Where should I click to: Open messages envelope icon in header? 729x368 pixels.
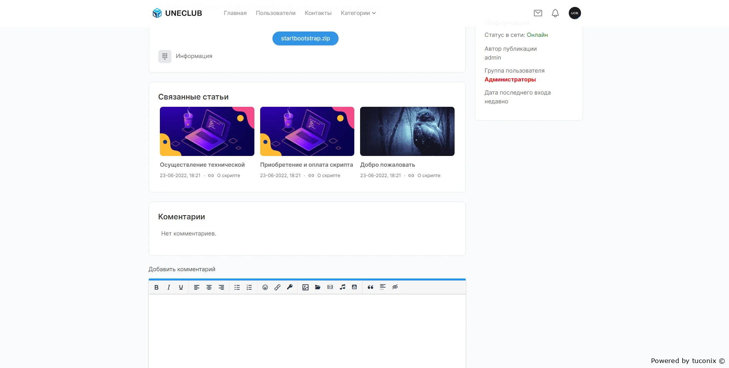[538, 13]
